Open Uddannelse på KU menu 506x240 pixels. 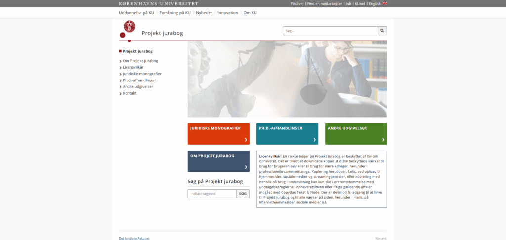coord(136,13)
